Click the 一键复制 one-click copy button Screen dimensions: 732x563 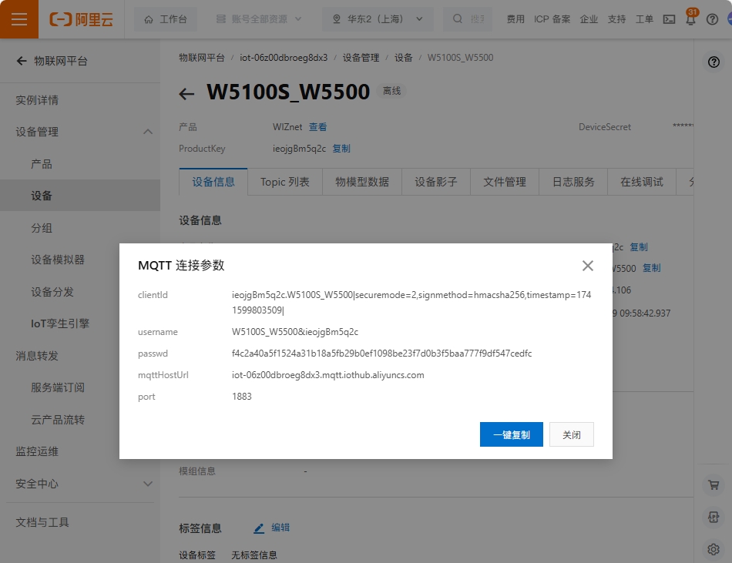[x=511, y=434]
